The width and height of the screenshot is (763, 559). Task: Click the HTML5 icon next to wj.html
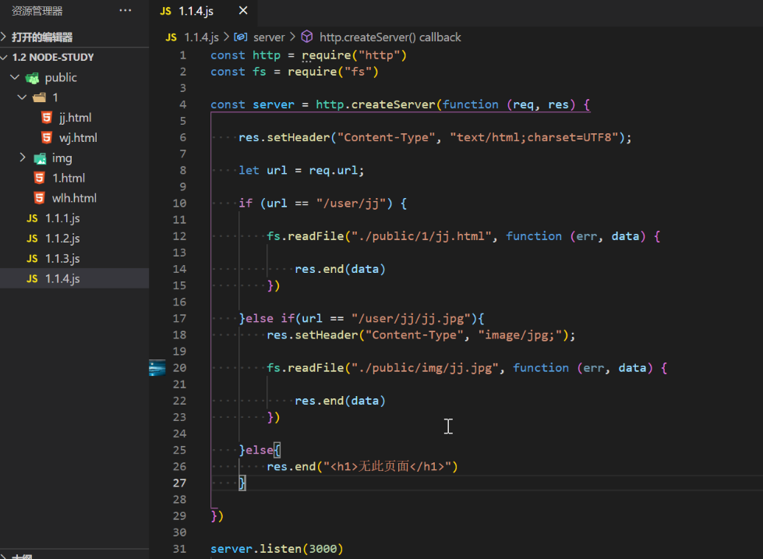[x=46, y=138]
